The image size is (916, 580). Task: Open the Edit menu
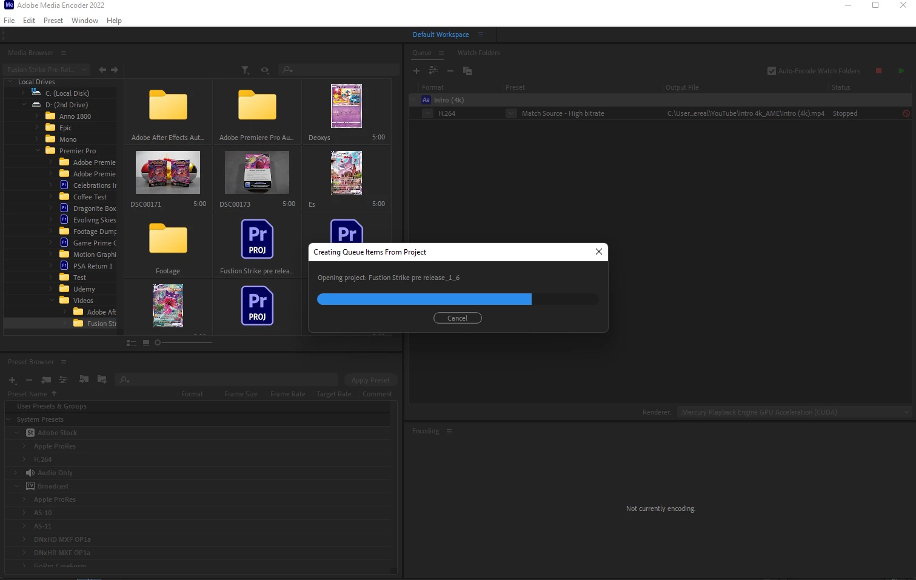point(29,20)
